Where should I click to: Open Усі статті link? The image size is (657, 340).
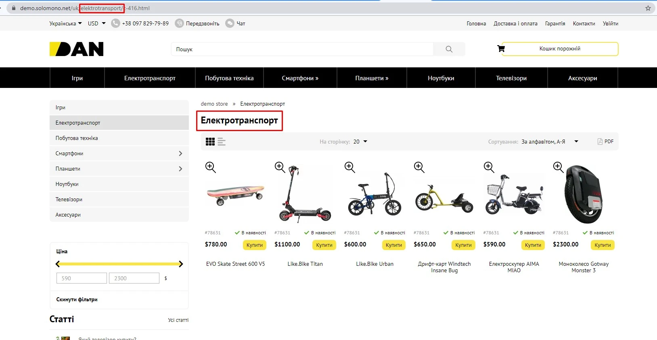[x=178, y=320]
